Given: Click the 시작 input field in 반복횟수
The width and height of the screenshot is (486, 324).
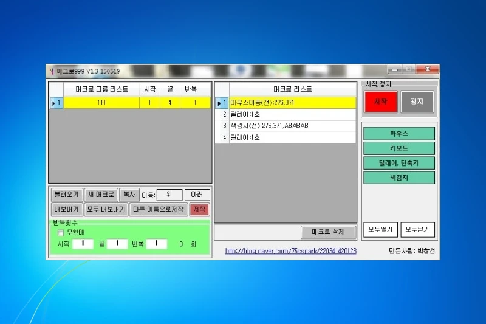Looking at the screenshot, I should (x=83, y=244).
